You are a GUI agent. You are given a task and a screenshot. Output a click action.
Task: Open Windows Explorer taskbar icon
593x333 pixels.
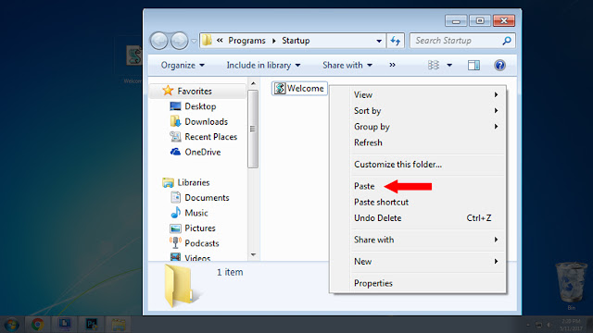(x=119, y=325)
